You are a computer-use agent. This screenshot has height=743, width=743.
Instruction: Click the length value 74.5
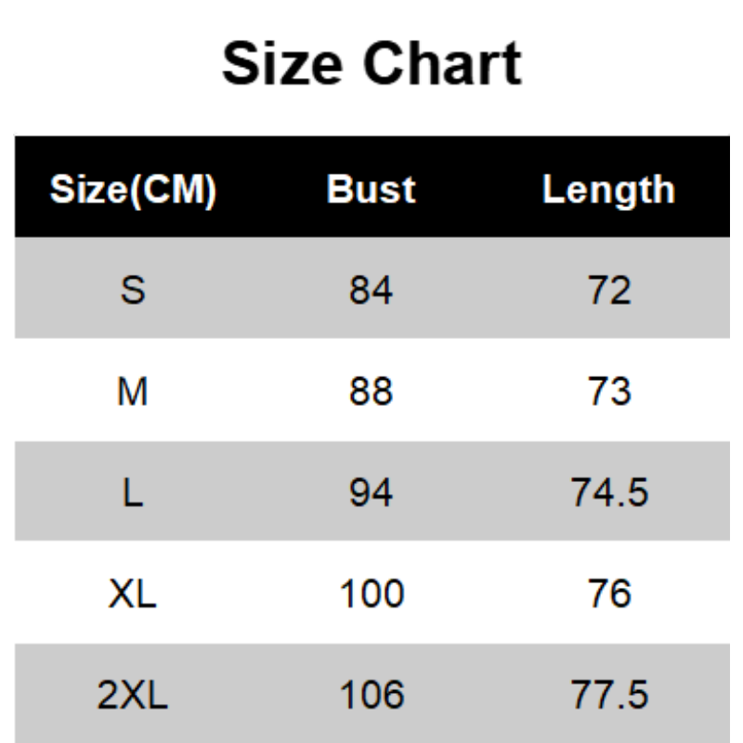[x=609, y=492]
